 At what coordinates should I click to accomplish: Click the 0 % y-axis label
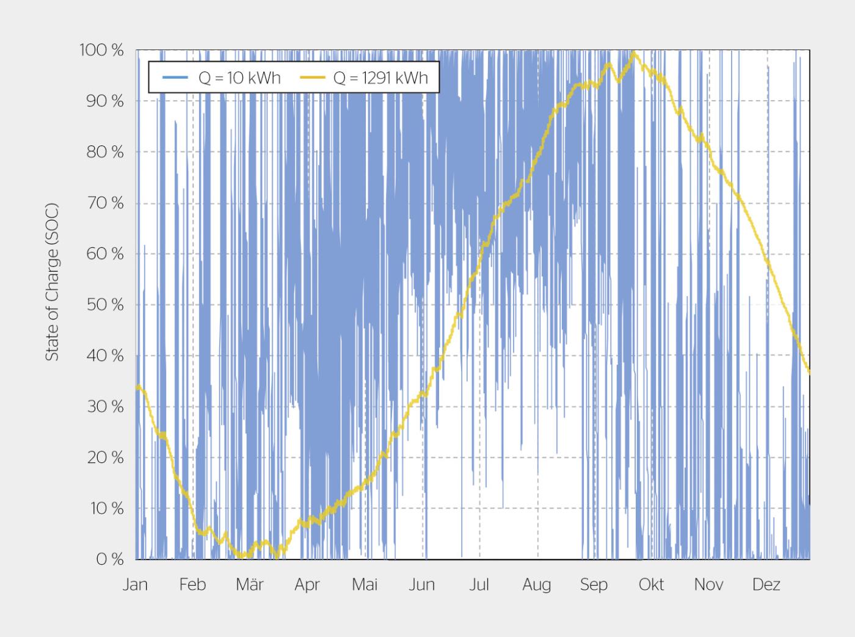pyautogui.click(x=110, y=559)
